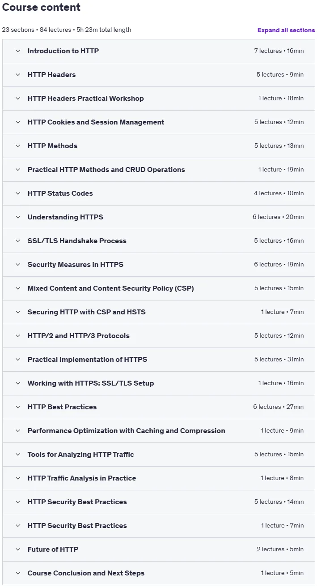Select the Security Measures in HTTPS title
Image resolution: width=317 pixels, height=588 pixels.
point(75,265)
